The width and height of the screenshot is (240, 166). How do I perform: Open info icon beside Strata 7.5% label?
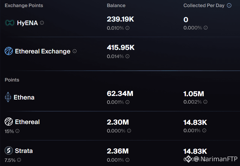19,160
